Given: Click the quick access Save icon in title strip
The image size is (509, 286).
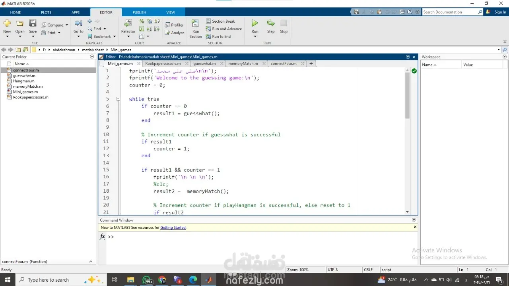Looking at the screenshot, I should pyautogui.click(x=356, y=12).
